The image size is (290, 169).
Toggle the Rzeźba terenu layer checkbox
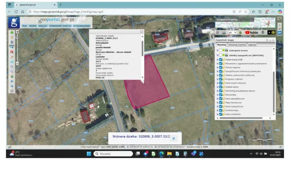(221, 87)
